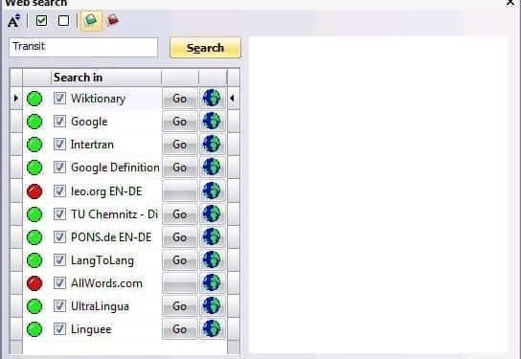The image size is (521, 359).
Task: Click green status dot for Intertran
Action: click(34, 145)
